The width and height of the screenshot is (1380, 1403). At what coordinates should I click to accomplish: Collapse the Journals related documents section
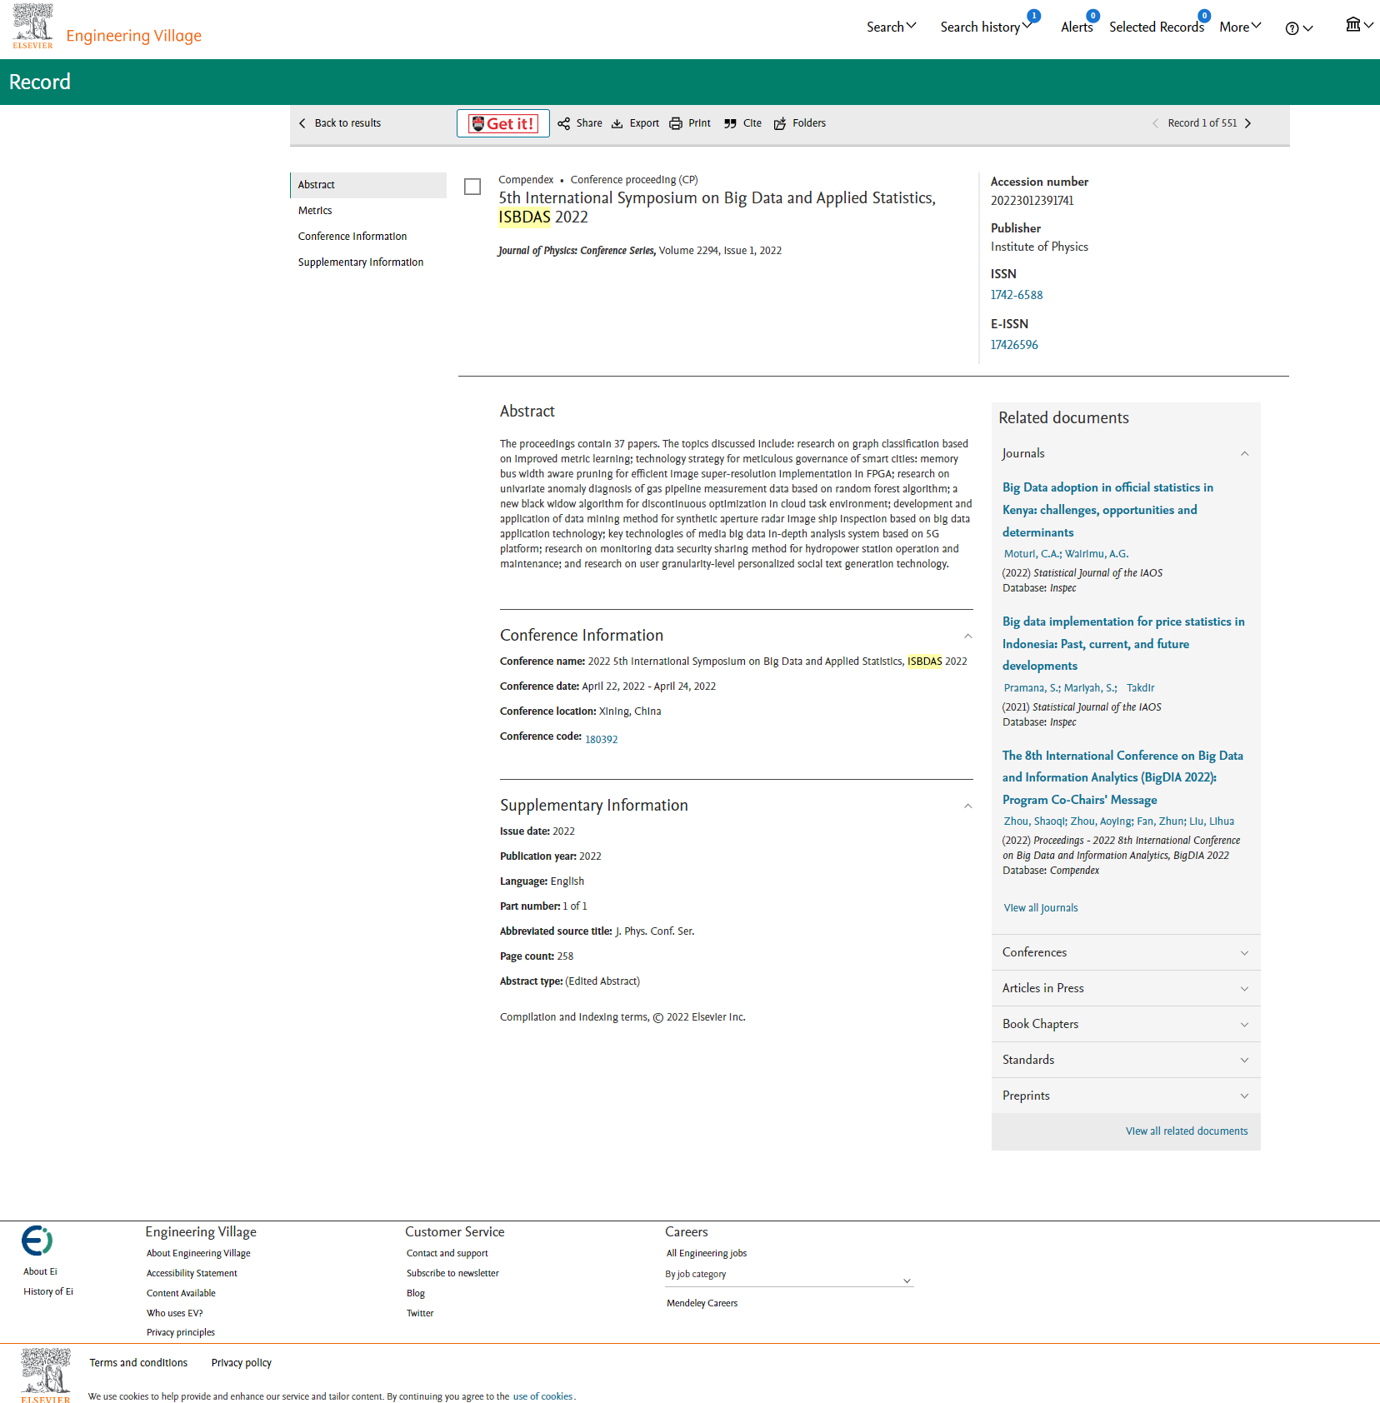click(x=1244, y=454)
